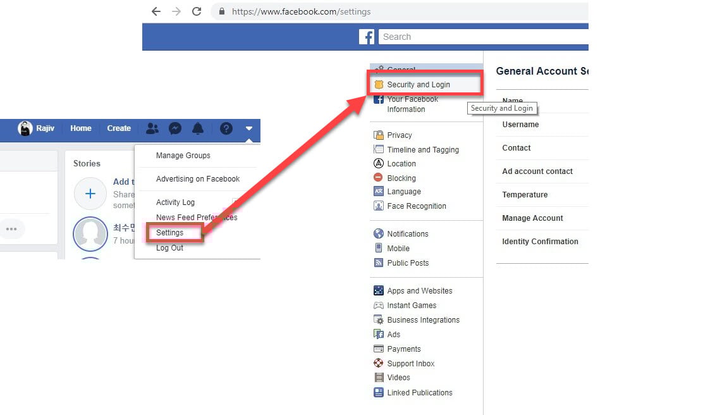Click the Identity Confirmation row
This screenshot has width=703, height=415.
542,241
